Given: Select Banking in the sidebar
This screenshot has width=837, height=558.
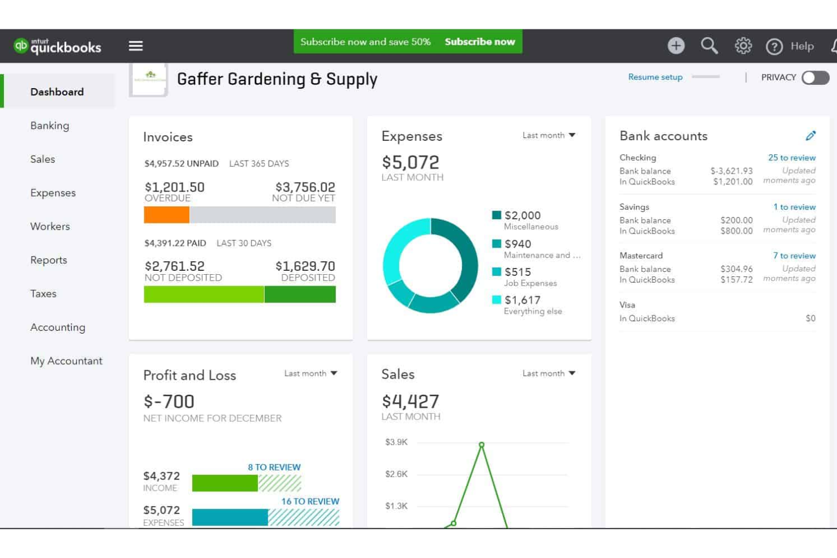Looking at the screenshot, I should (50, 126).
